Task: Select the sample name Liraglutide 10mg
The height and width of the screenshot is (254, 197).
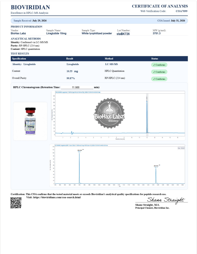Action: pos(56,33)
